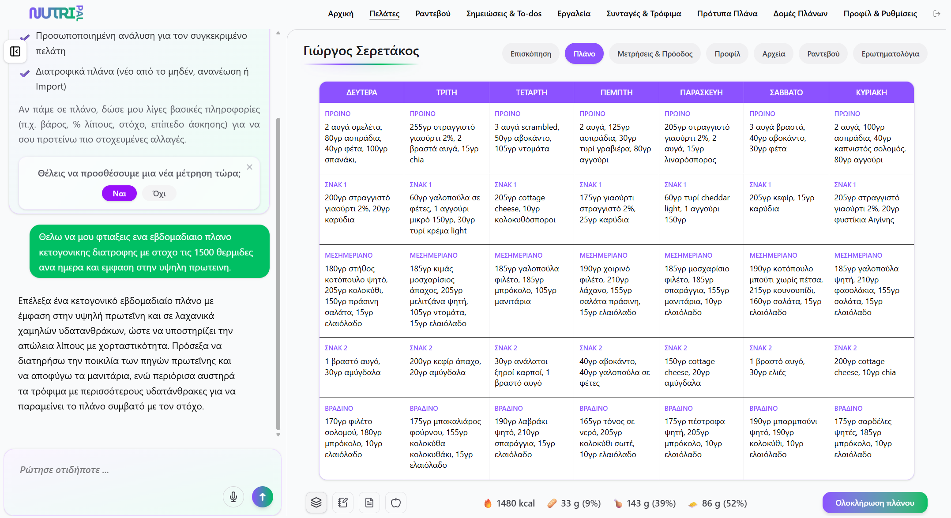Viewport: 951px width, 518px height.
Task: Answer 'Ναι' to add new measurement
Action: [x=119, y=193]
